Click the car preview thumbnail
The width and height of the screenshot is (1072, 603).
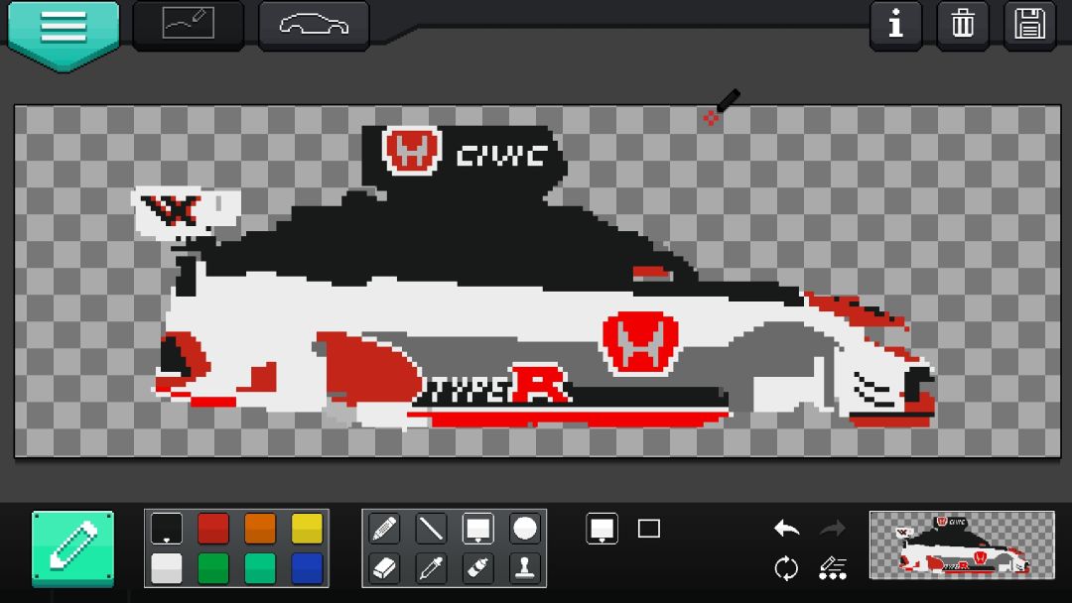962,544
